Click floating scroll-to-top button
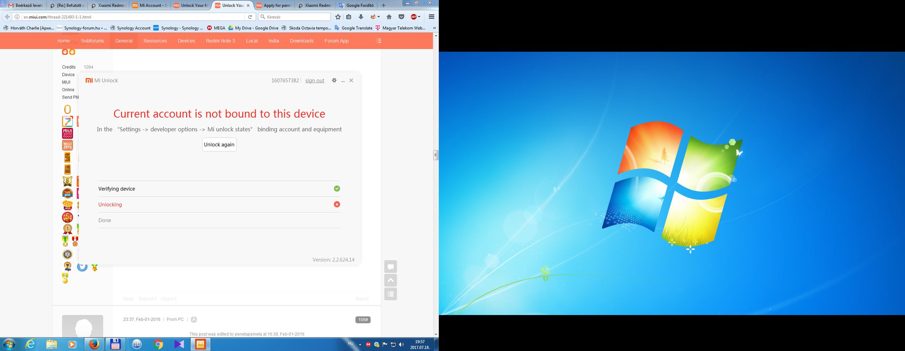The image size is (905, 351). (x=391, y=280)
